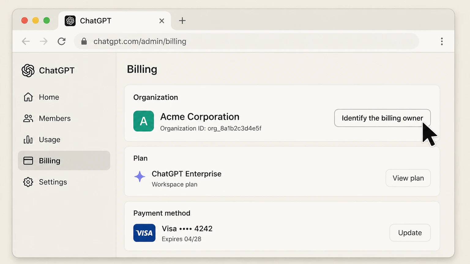Open the Settings menu label
The height and width of the screenshot is (264, 470).
click(x=53, y=182)
